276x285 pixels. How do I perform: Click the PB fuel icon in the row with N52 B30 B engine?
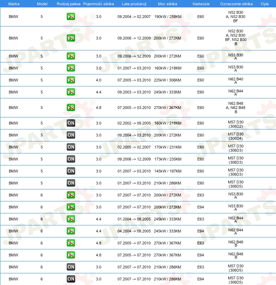pyautogui.click(x=71, y=38)
